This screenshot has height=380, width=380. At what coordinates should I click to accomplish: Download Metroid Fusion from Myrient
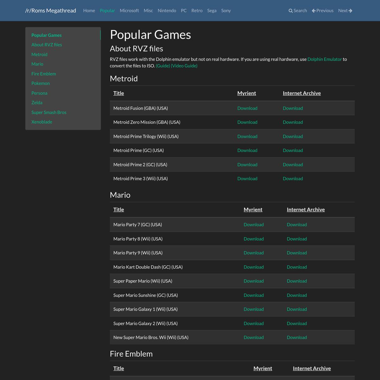click(247, 108)
